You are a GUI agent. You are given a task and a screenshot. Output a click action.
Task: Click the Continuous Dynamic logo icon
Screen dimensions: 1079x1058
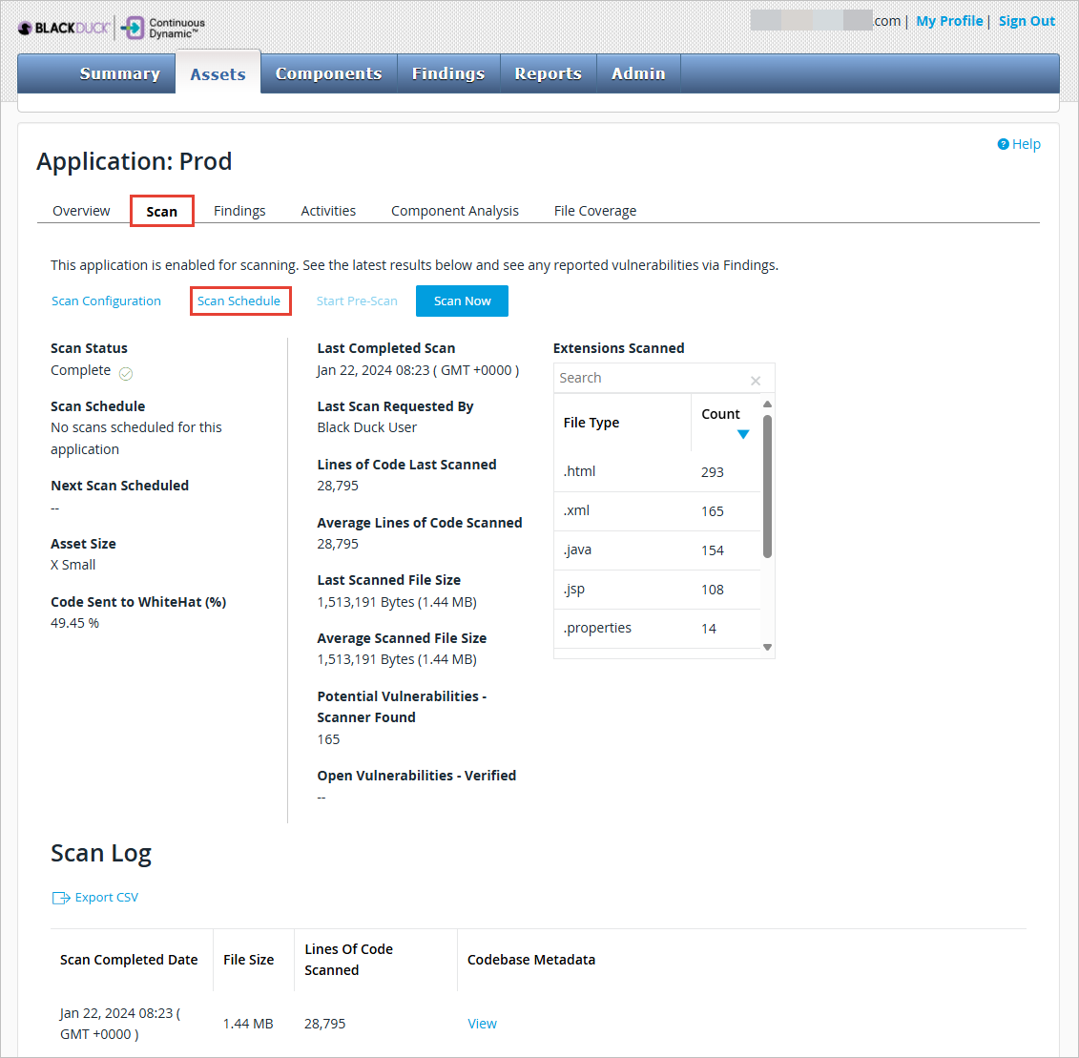tap(133, 29)
